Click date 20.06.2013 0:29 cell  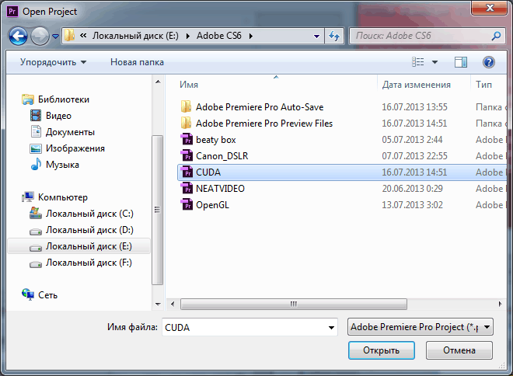[x=412, y=189]
